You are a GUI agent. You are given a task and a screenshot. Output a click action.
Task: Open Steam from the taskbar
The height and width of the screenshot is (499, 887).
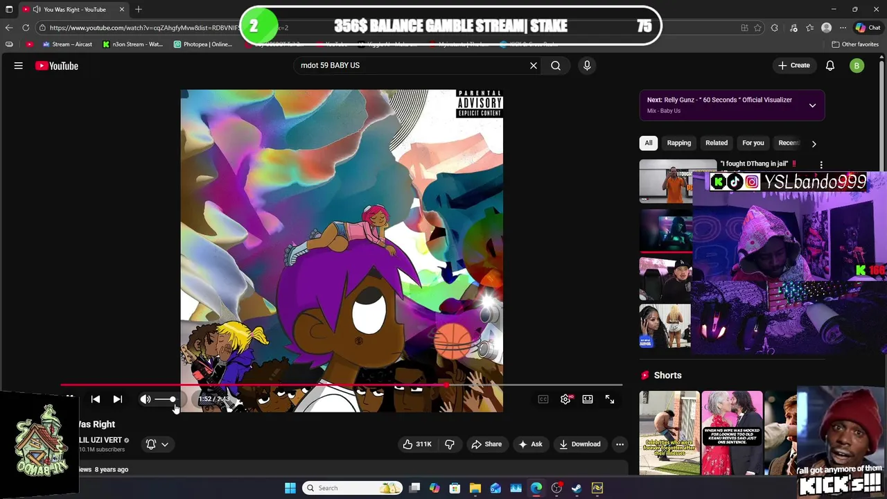pos(577,488)
